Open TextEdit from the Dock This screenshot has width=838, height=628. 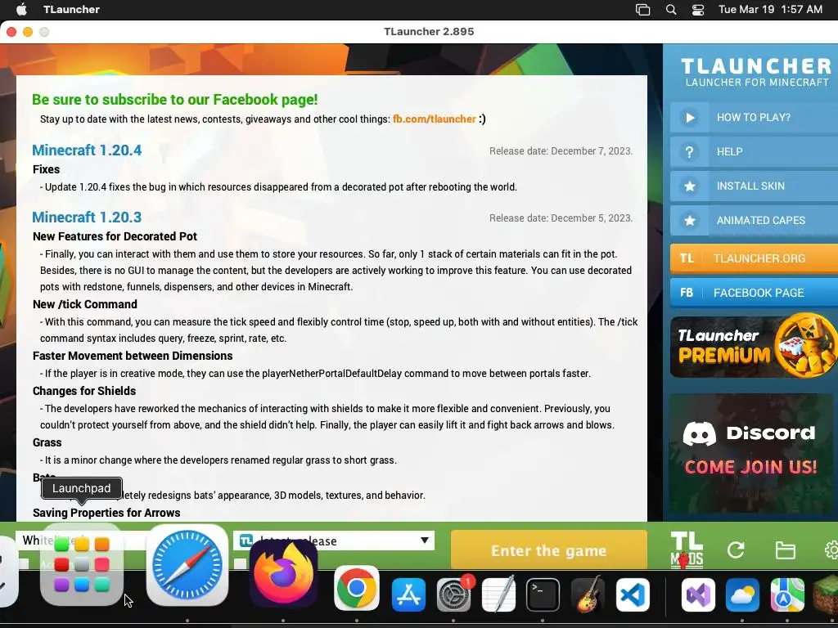[x=498, y=594]
